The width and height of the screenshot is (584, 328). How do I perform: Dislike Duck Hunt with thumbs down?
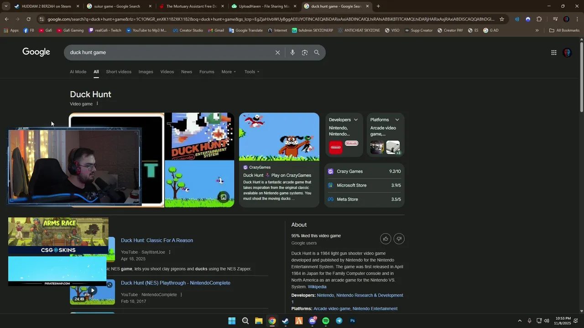click(399, 239)
